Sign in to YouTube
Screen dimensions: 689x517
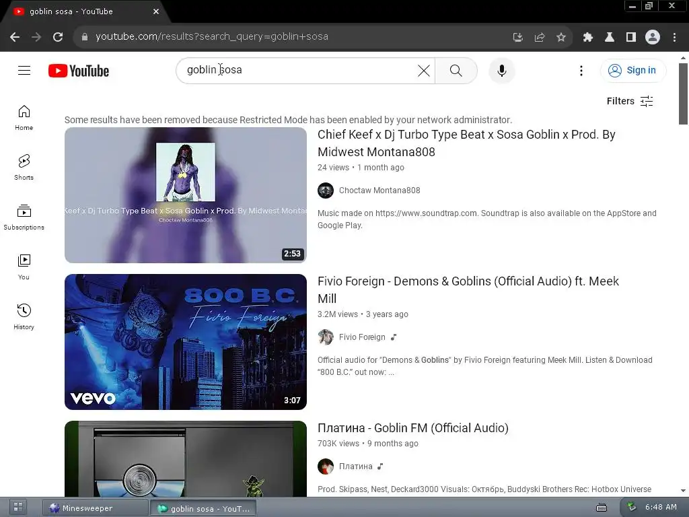click(633, 70)
